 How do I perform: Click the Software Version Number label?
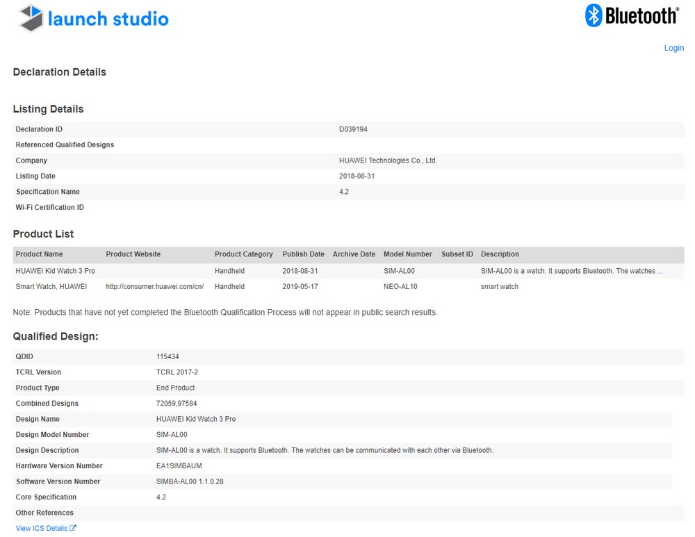(x=58, y=481)
